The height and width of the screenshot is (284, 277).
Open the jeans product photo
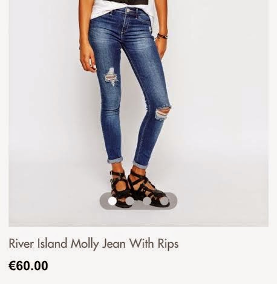coord(138,113)
